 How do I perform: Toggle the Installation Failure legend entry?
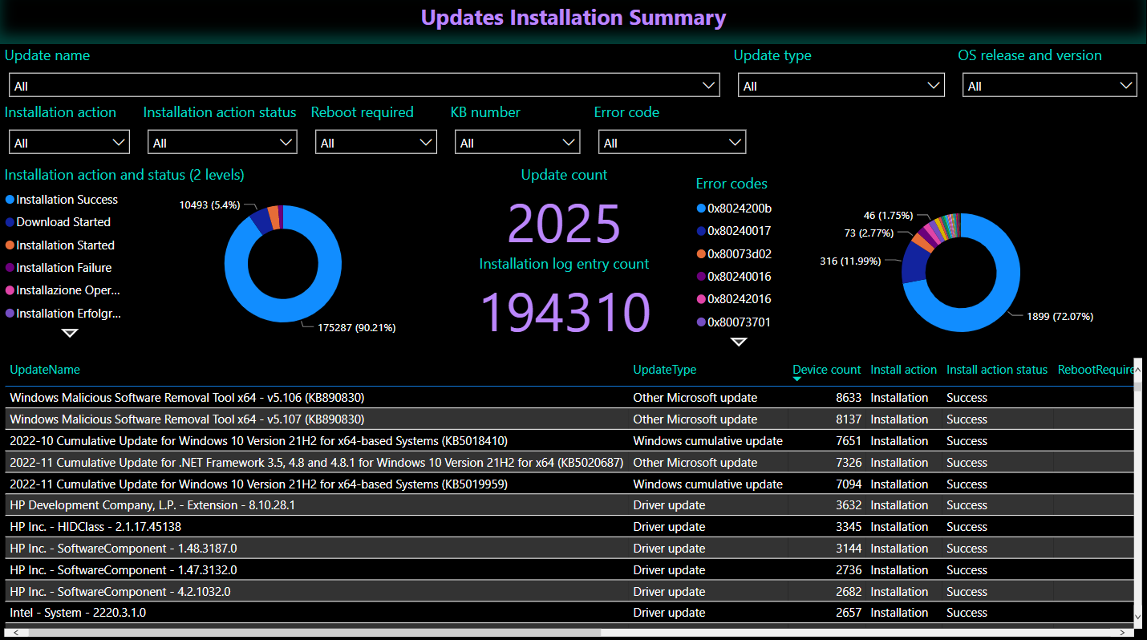pyautogui.click(x=63, y=268)
